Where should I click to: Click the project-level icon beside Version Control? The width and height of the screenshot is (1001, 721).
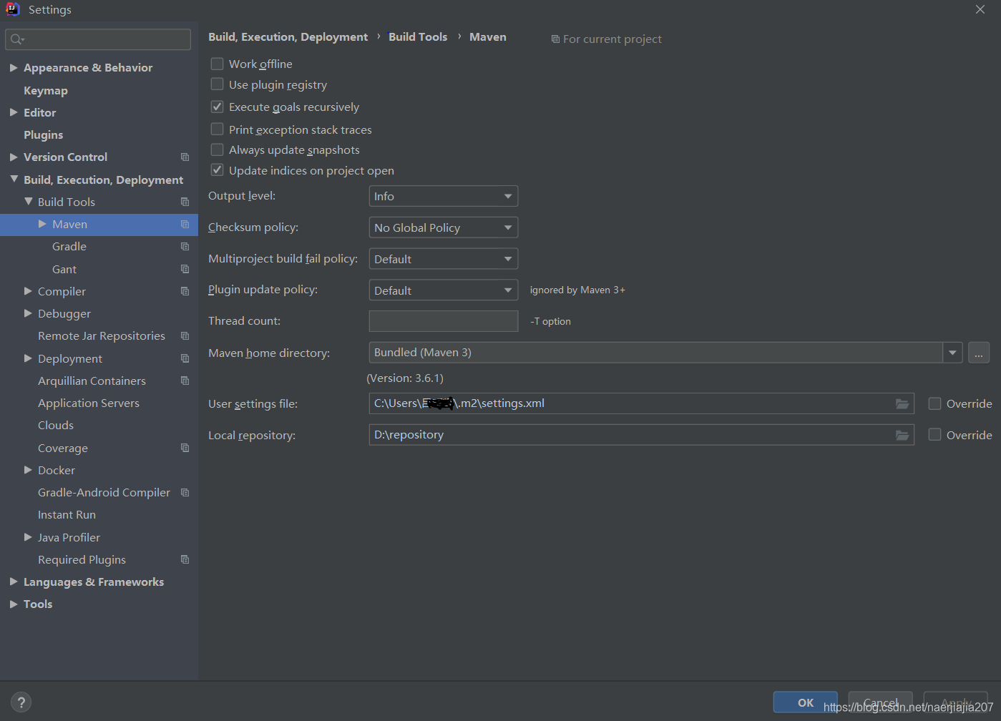click(185, 157)
